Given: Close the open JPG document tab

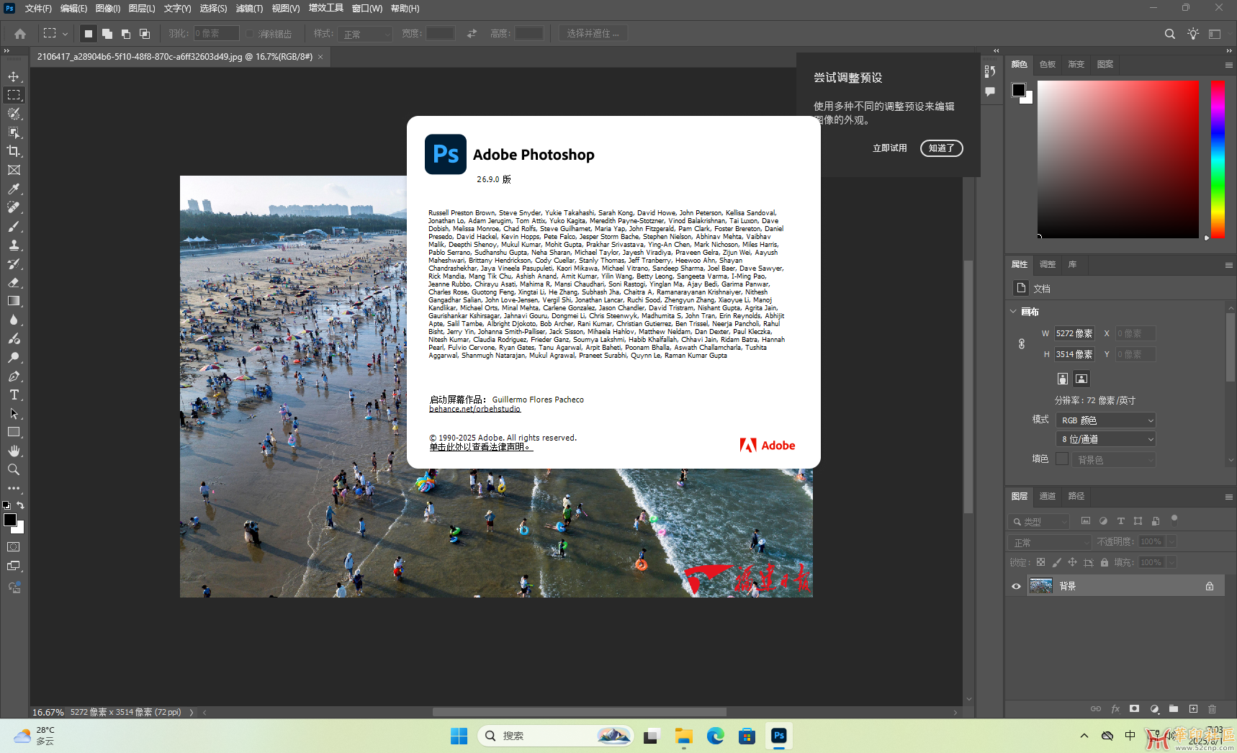Looking at the screenshot, I should point(320,57).
